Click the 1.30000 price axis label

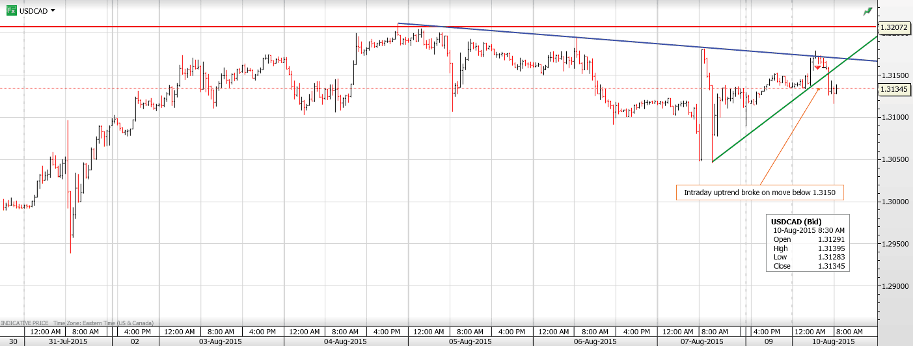[895, 202]
